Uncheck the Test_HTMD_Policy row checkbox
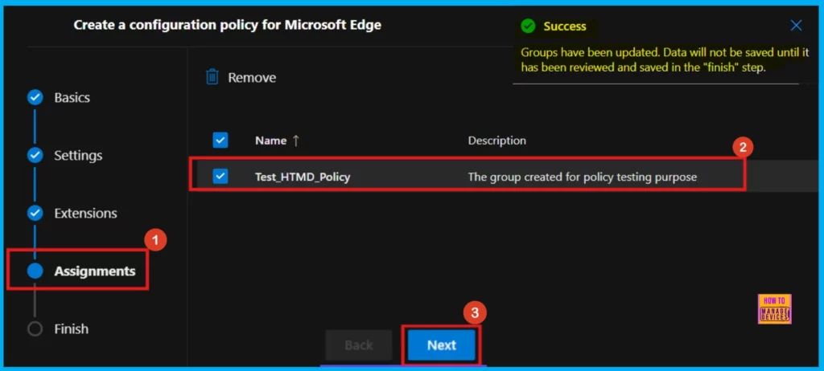Viewport: 824px width, 371px height. (220, 177)
